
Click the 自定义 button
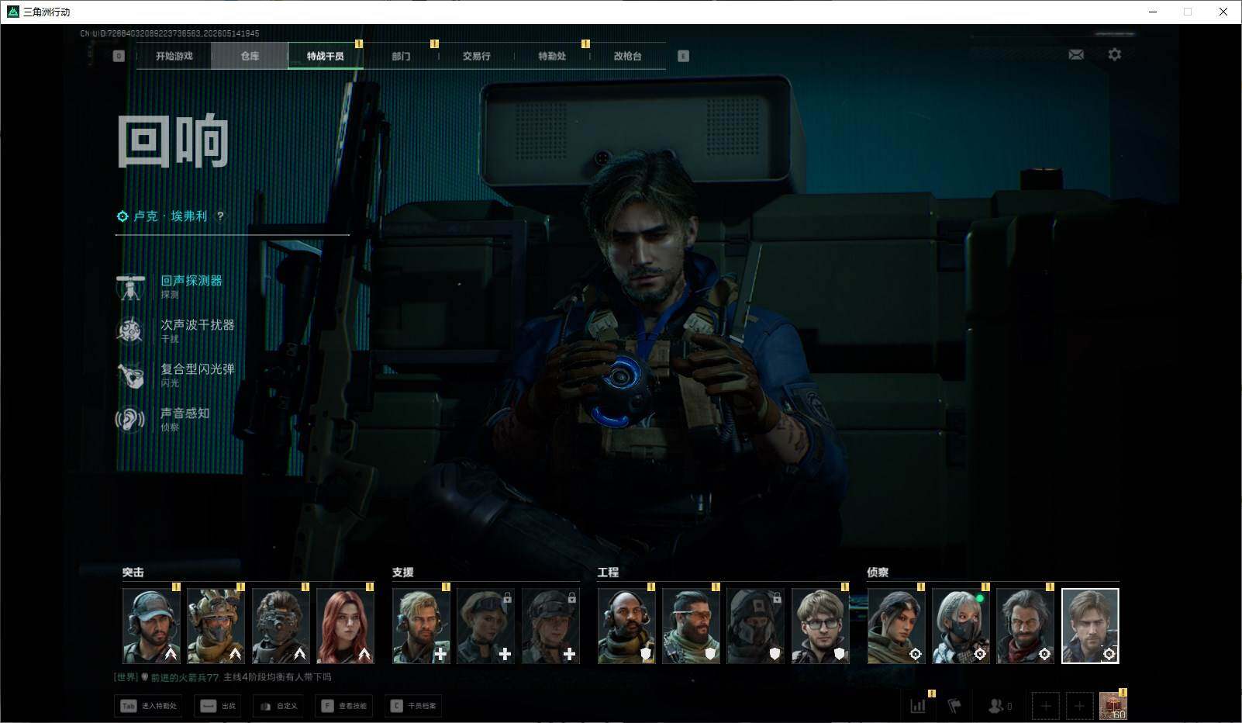click(x=278, y=706)
